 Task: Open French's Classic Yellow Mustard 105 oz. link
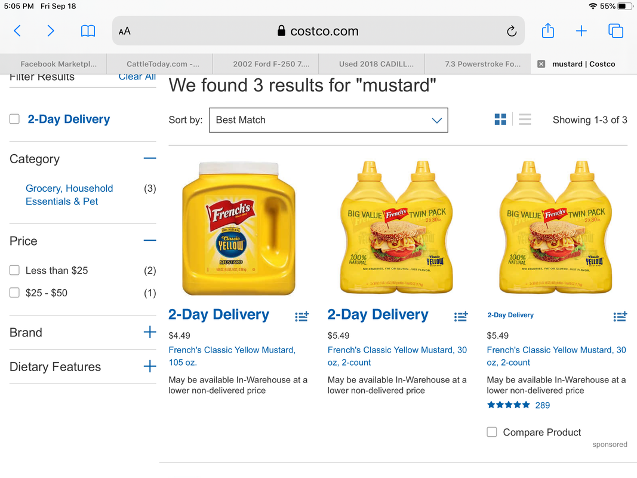point(232,356)
